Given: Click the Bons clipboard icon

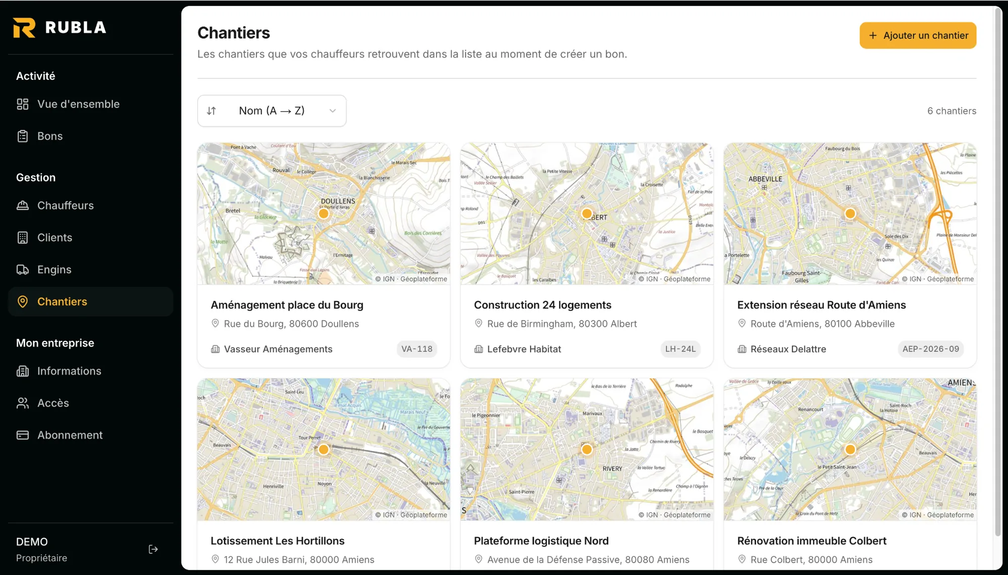Looking at the screenshot, I should pyautogui.click(x=23, y=136).
